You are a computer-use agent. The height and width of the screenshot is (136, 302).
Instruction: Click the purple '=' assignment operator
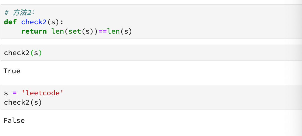coord(15,93)
